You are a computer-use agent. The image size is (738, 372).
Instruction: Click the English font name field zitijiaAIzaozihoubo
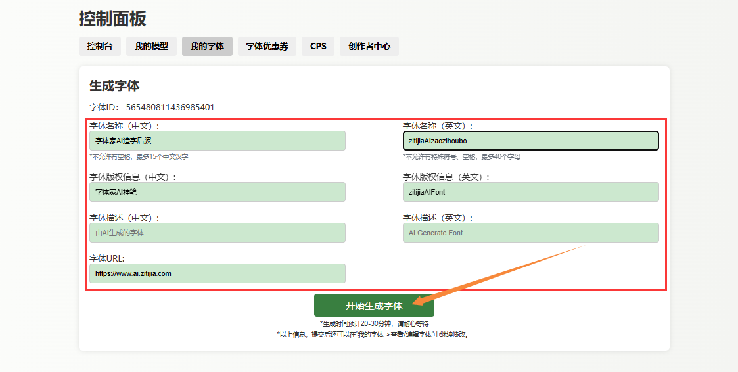pyautogui.click(x=530, y=141)
